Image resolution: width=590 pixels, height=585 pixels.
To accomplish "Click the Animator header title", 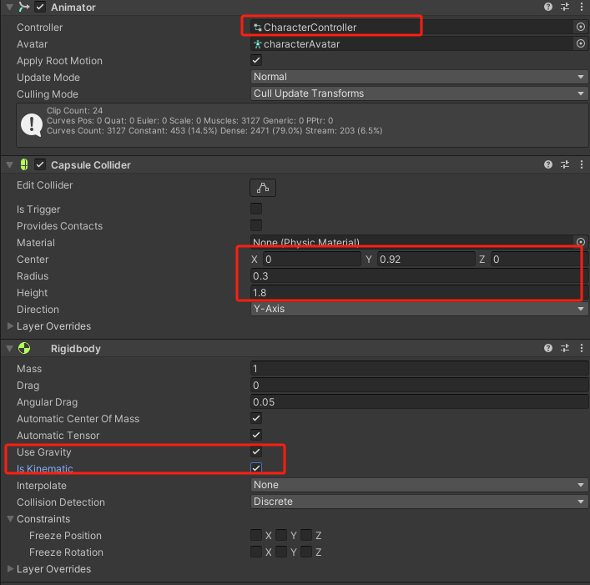I will coord(73,8).
